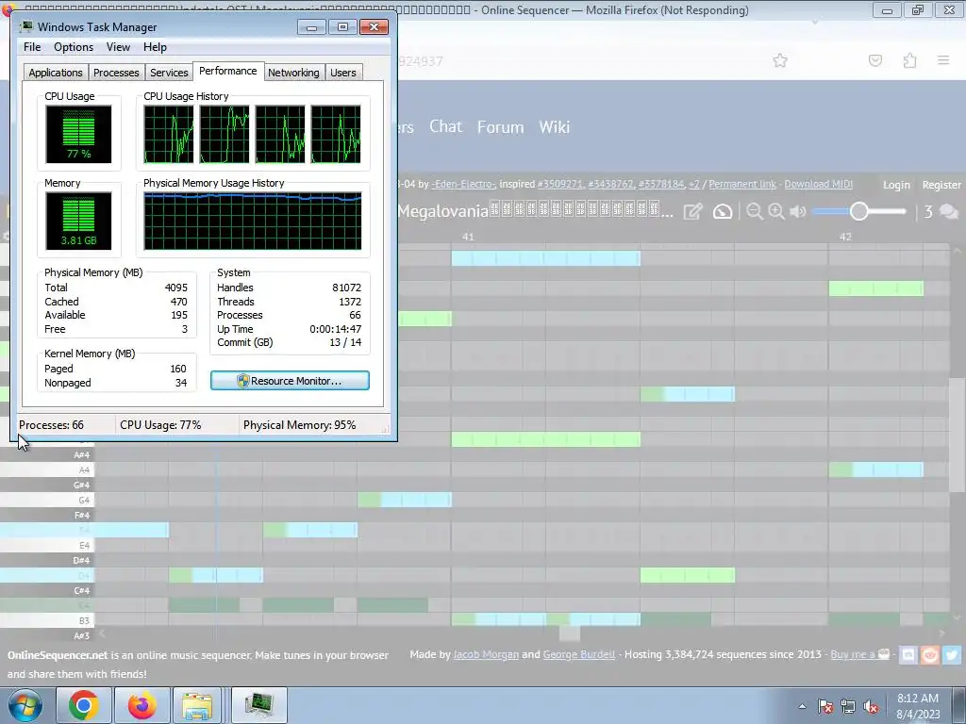This screenshot has height=724, width=966.
Task: Open Firefox extensions puzzle icon
Action: point(909,60)
